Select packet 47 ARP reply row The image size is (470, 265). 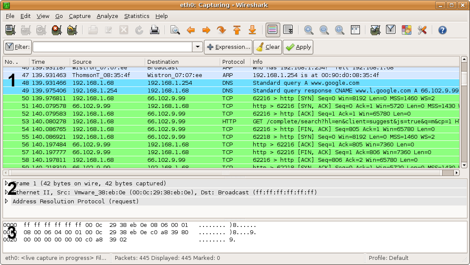click(231, 75)
